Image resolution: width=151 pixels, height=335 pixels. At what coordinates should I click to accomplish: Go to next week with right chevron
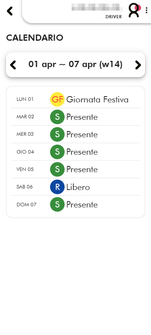pyautogui.click(x=138, y=65)
